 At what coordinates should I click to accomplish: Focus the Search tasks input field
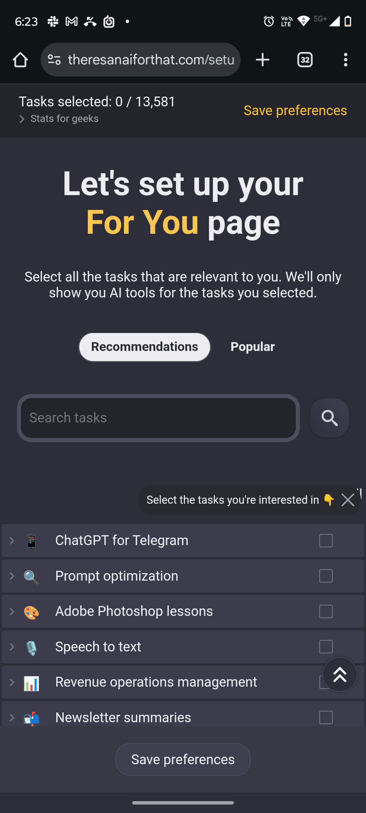tap(158, 418)
